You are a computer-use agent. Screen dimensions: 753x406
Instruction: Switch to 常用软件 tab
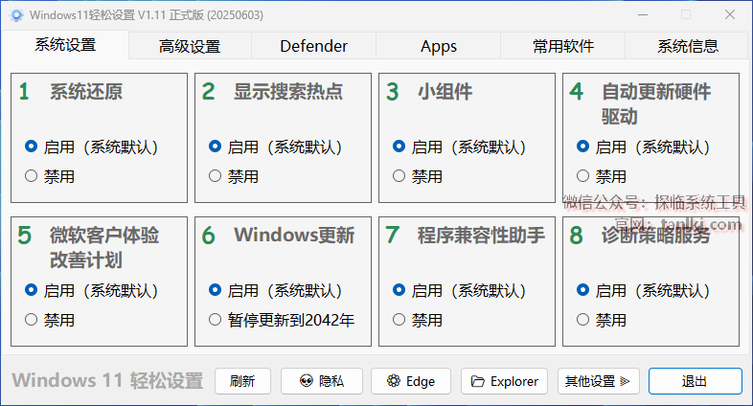tap(563, 46)
